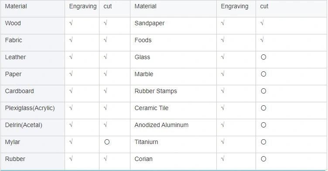Click the first Material column header
This screenshot has height=171, width=328.
point(16,6)
